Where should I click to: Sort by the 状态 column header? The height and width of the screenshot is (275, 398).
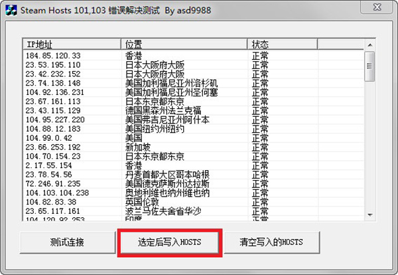point(283,45)
